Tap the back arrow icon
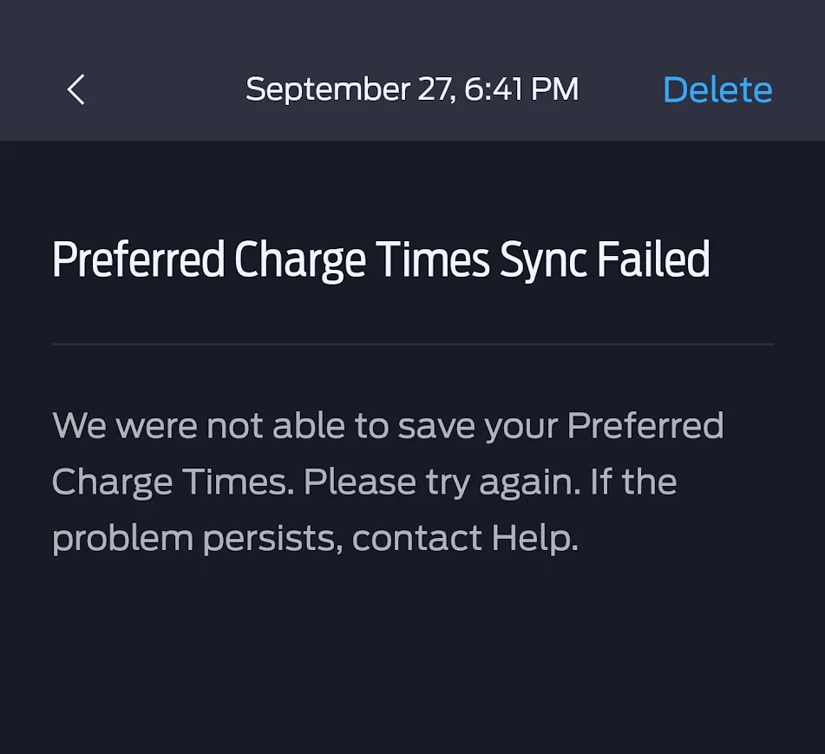This screenshot has width=825, height=754. click(x=76, y=89)
